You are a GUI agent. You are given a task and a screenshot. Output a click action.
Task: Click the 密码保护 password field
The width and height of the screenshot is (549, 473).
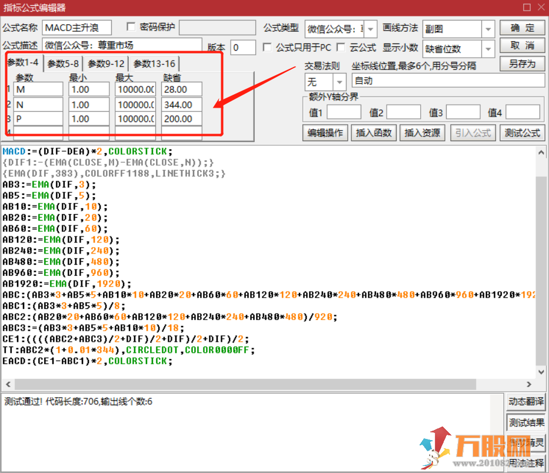(x=217, y=28)
